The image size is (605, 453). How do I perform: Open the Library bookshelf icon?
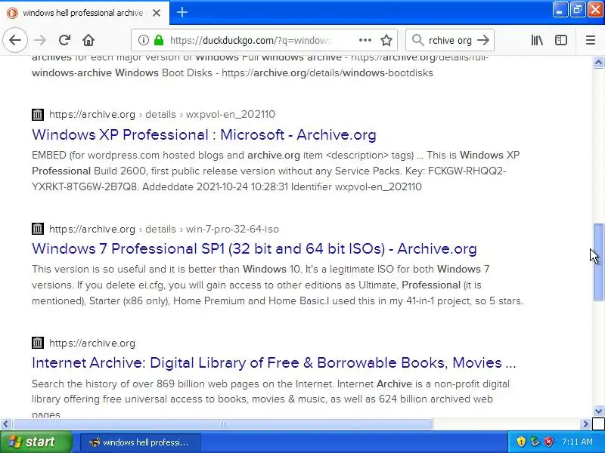537,40
